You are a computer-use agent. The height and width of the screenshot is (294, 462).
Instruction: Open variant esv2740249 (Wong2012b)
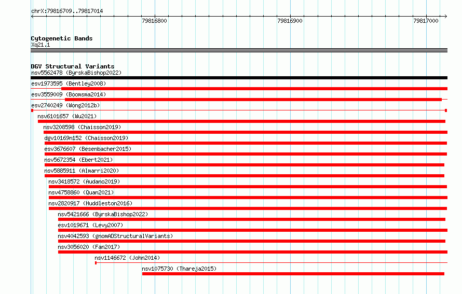click(x=66, y=105)
